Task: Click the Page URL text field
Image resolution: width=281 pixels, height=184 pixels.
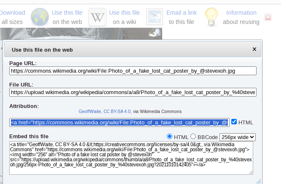Action: [x=133, y=71]
